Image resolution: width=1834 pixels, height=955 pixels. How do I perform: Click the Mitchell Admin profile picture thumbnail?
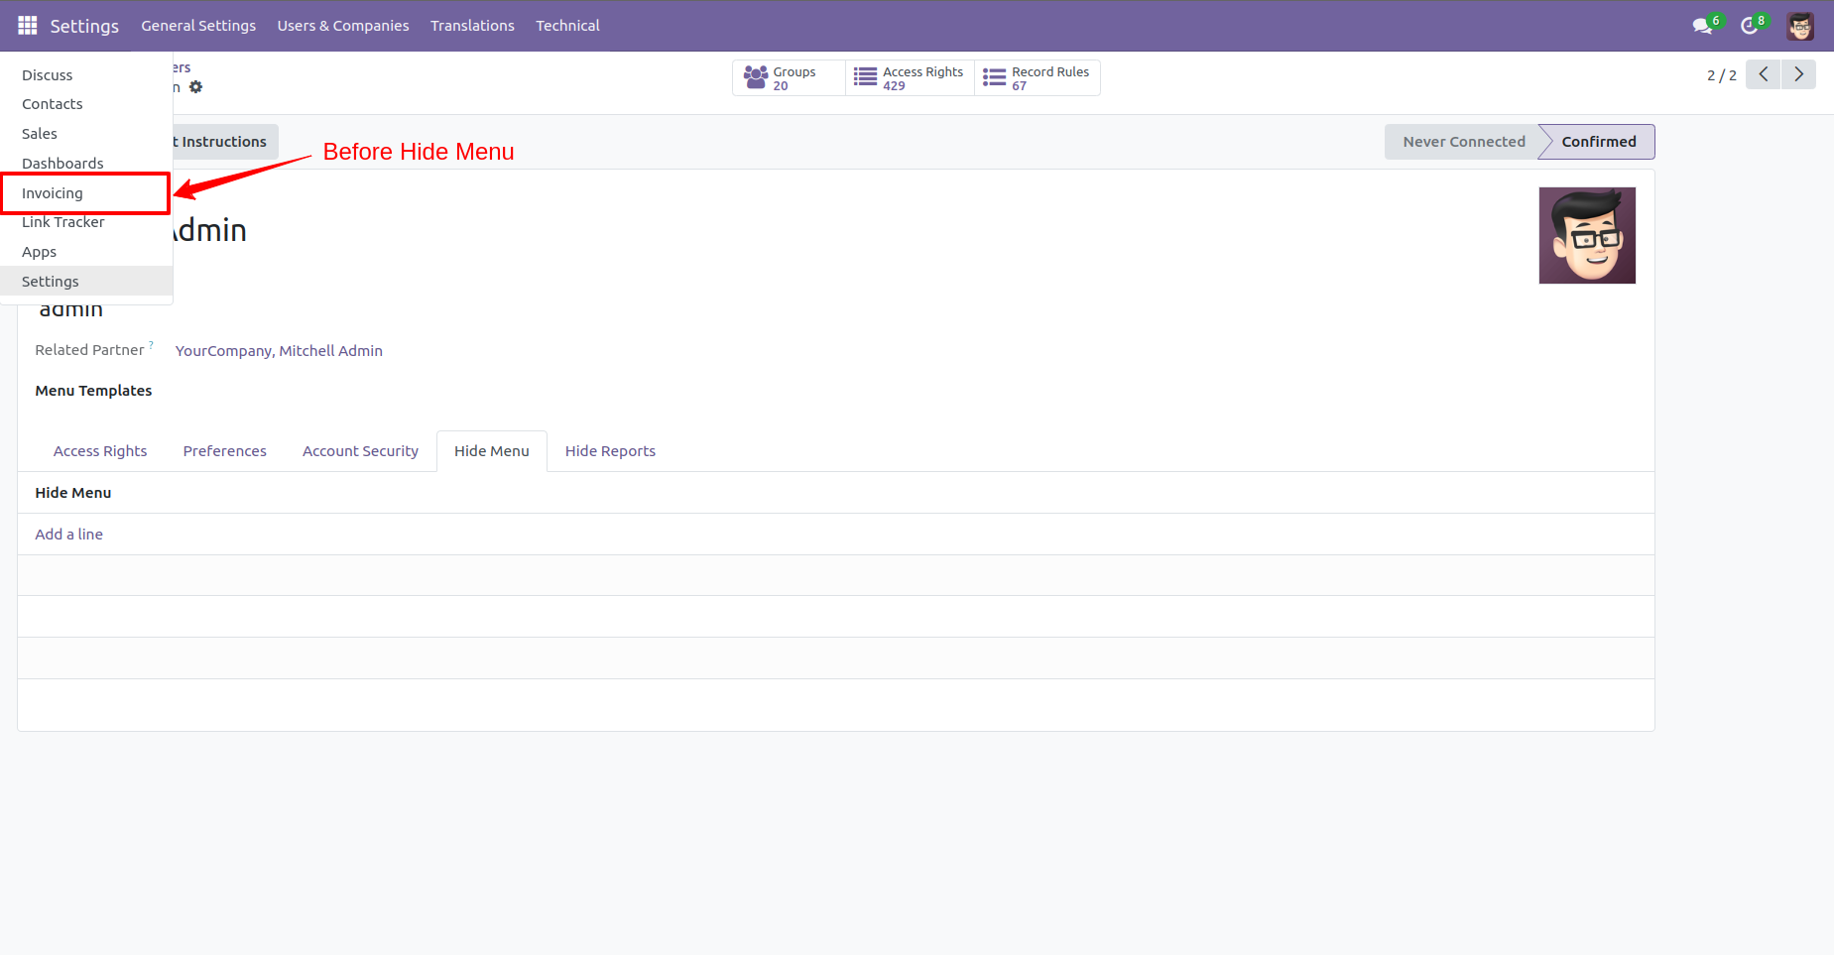click(x=1586, y=235)
